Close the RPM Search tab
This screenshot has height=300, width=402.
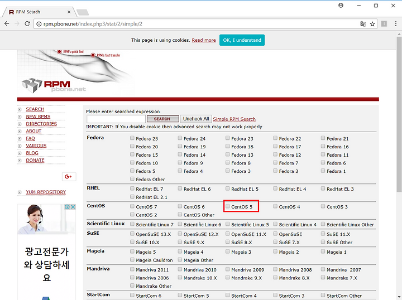click(69, 12)
